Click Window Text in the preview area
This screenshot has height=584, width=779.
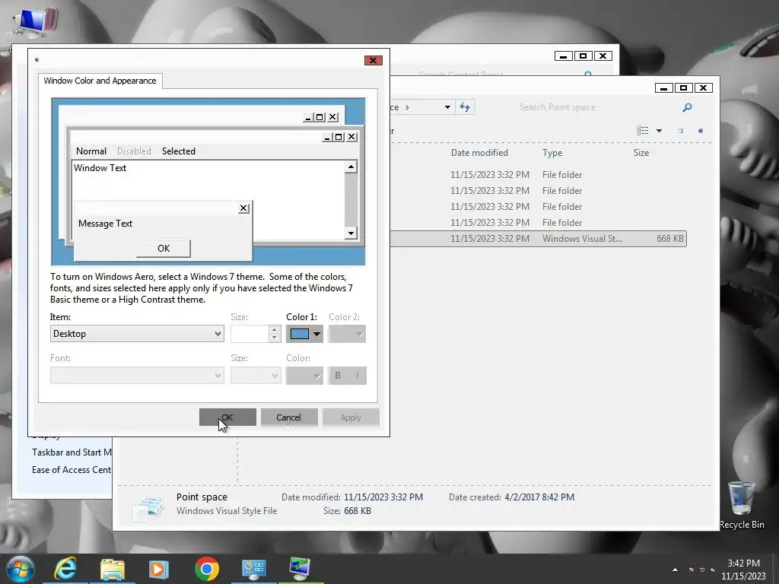click(100, 168)
